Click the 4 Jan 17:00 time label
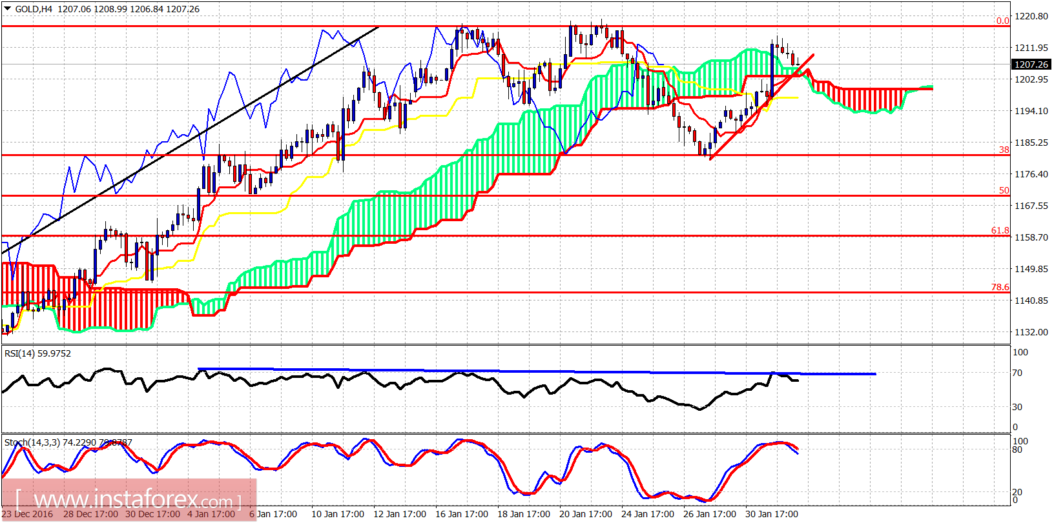This screenshot has height=523, width=1054. click(211, 514)
